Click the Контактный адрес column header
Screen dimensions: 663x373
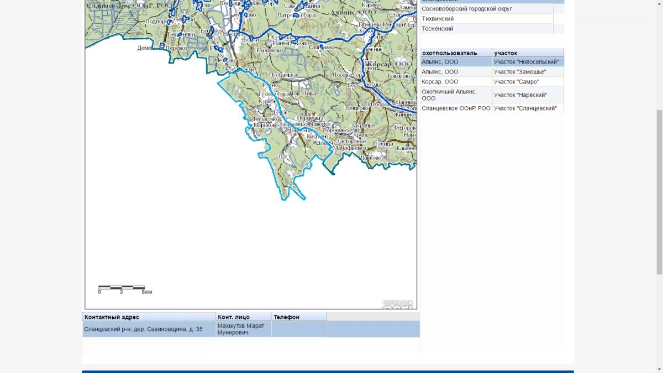click(149, 317)
